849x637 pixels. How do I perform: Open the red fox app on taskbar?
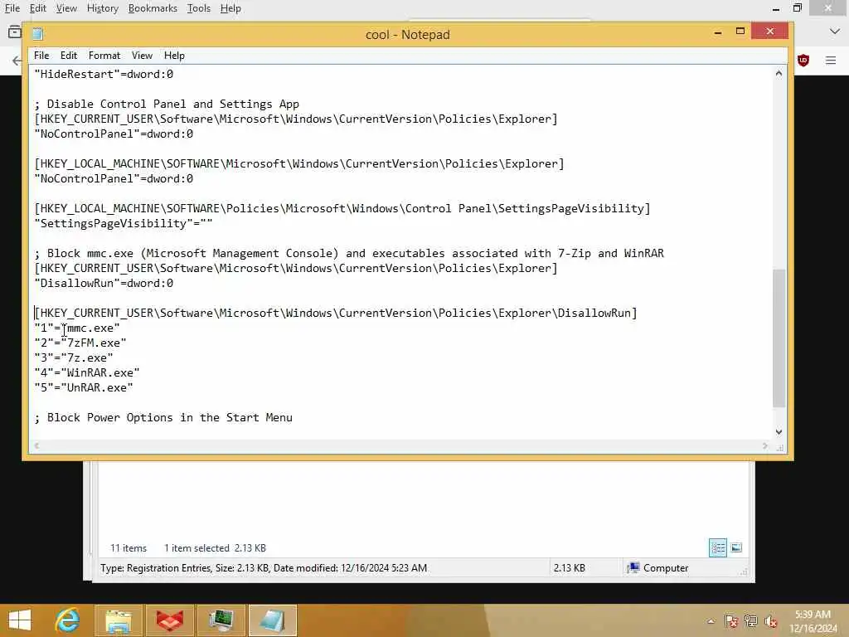coord(169,620)
